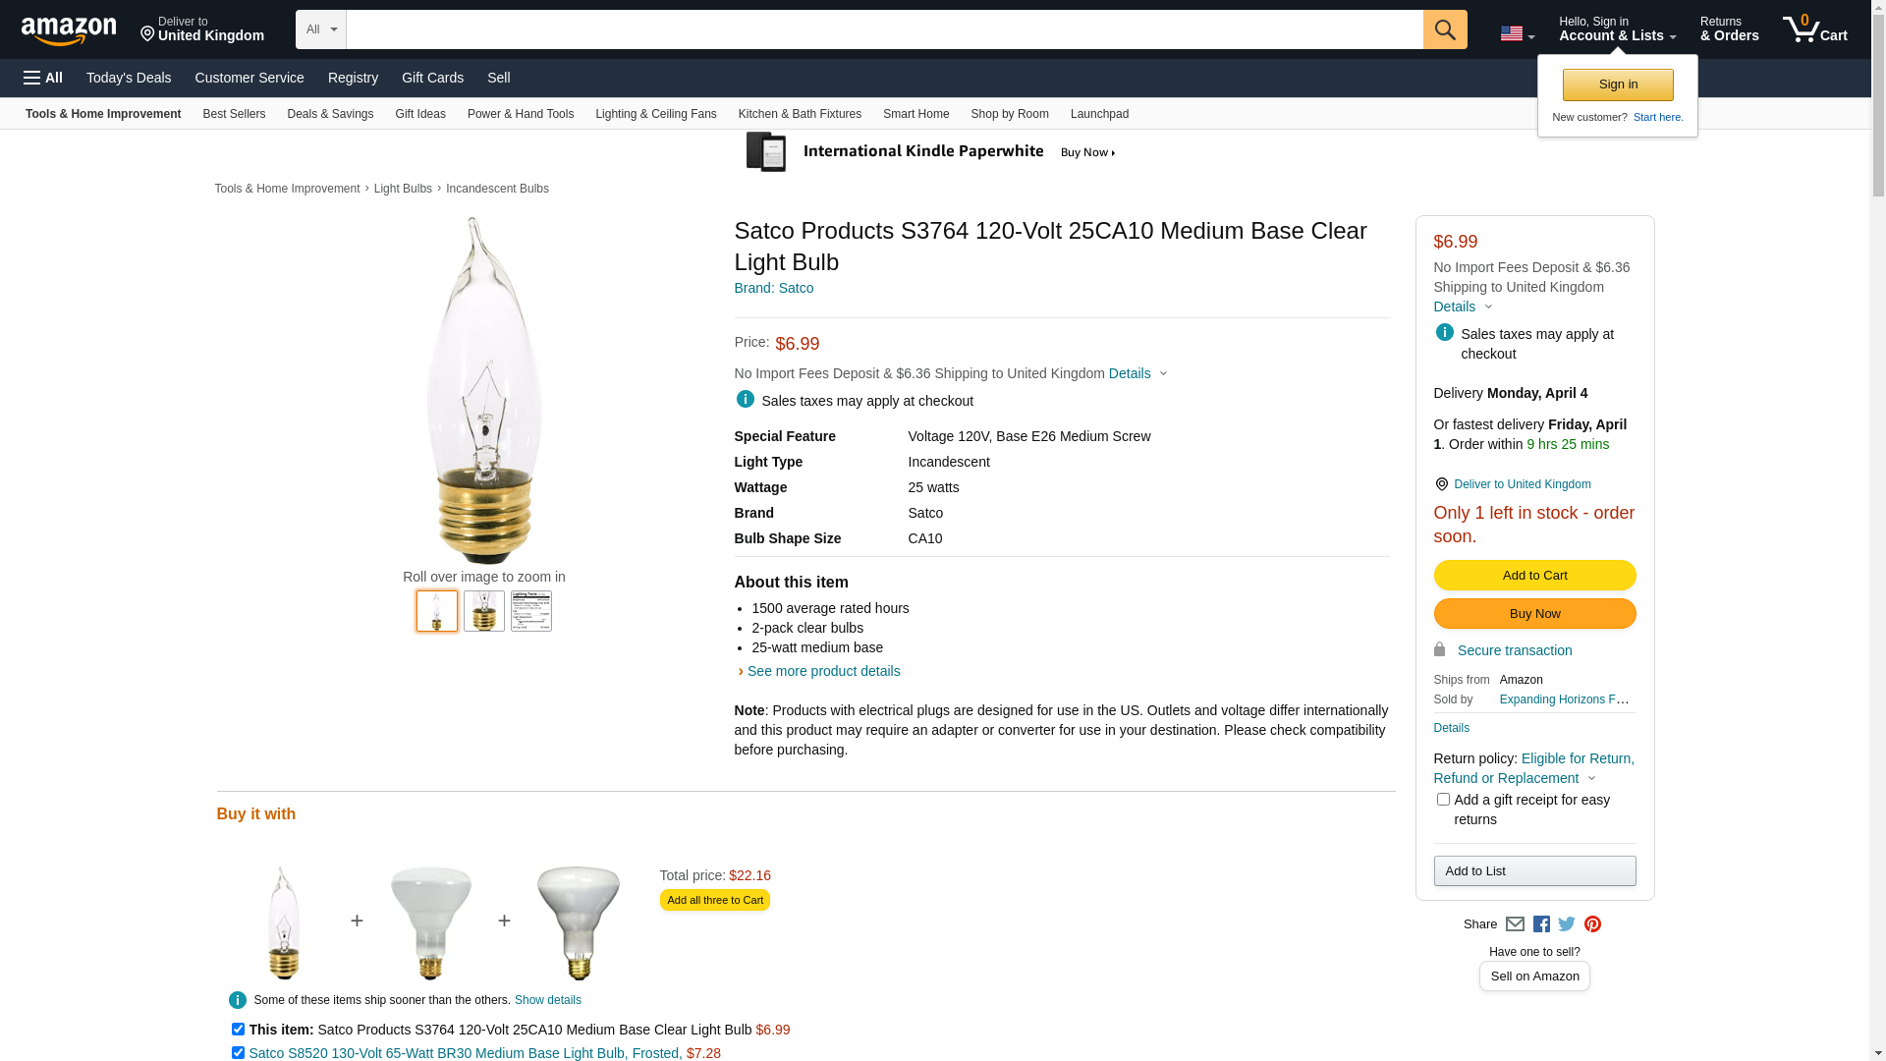Open the All hamburger menu

coord(43,78)
